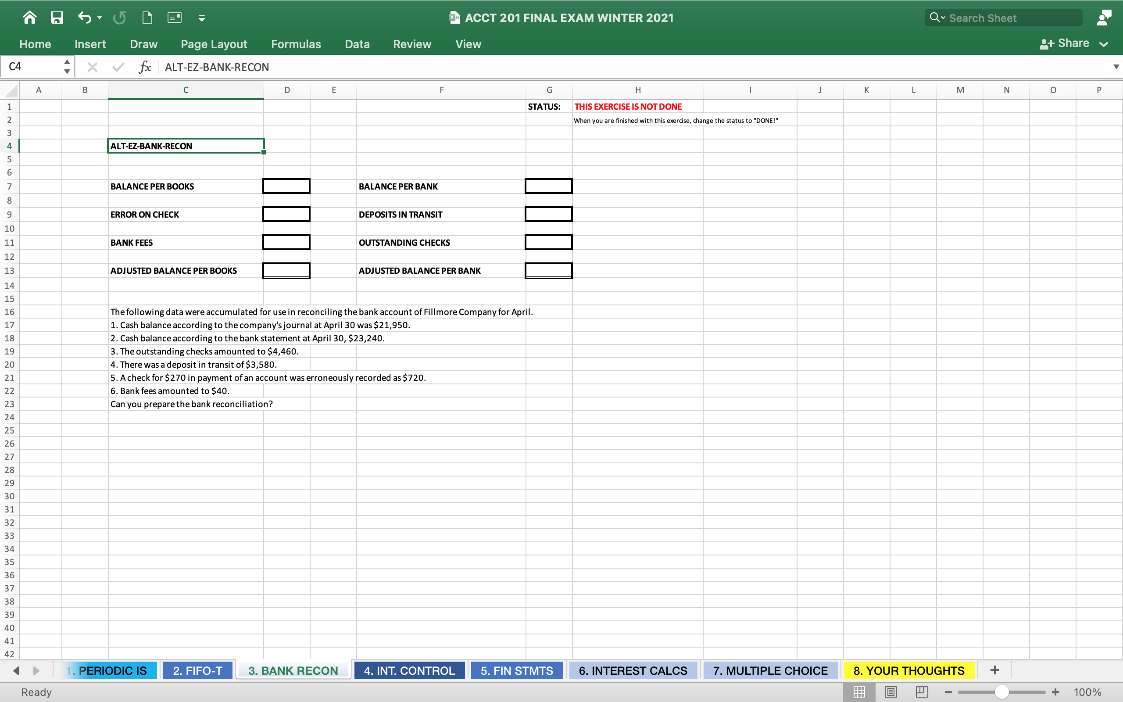Switch to Page Layout view

click(x=891, y=692)
